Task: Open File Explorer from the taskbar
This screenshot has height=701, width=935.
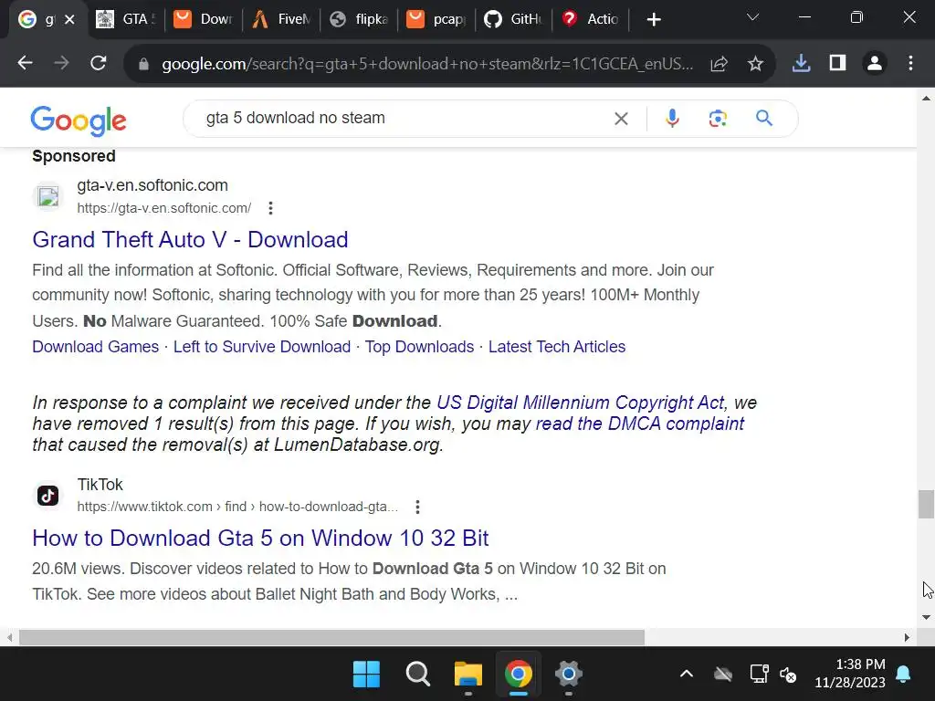Action: pyautogui.click(x=468, y=675)
